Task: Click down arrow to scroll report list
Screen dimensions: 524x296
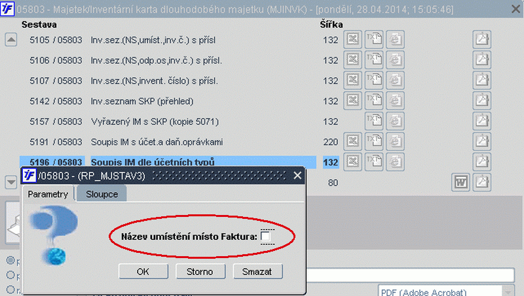Action: pos(11,182)
